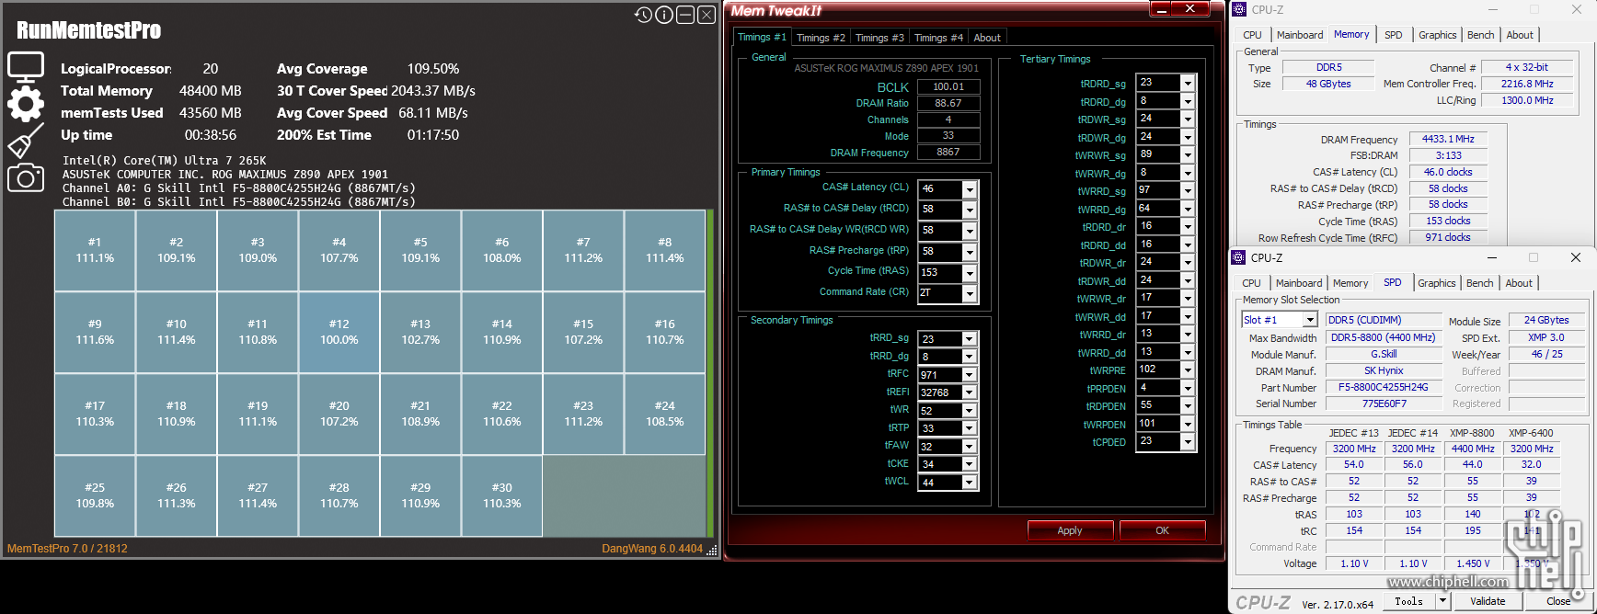Click the broom cleanup icon

pyautogui.click(x=26, y=142)
